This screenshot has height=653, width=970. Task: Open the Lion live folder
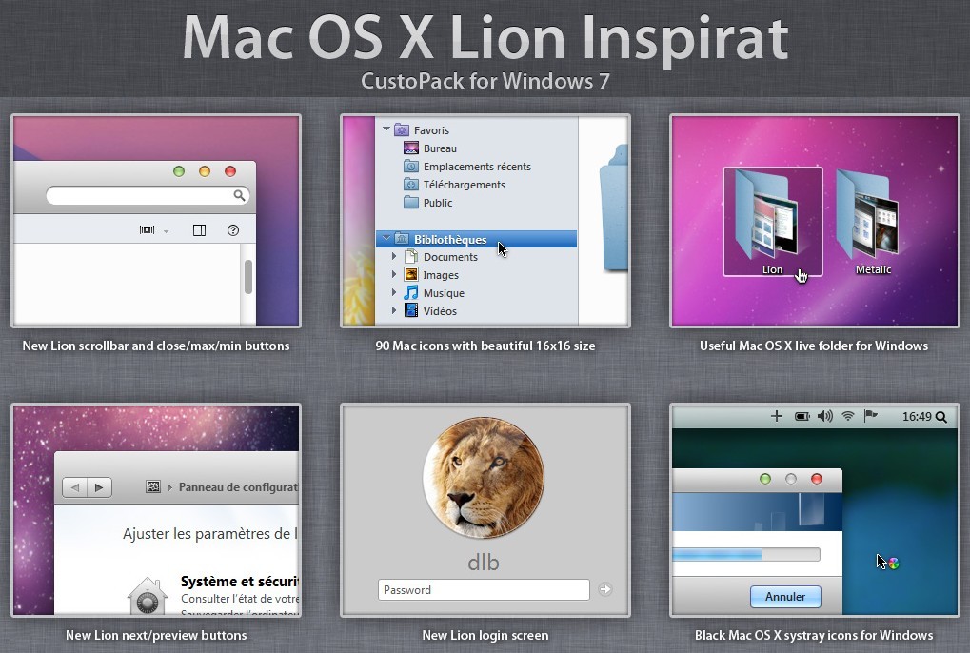pos(773,222)
